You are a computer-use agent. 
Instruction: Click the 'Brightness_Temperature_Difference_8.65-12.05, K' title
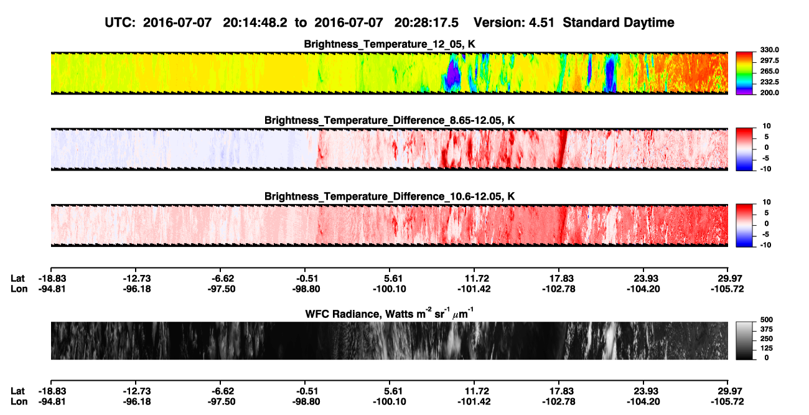click(x=389, y=120)
